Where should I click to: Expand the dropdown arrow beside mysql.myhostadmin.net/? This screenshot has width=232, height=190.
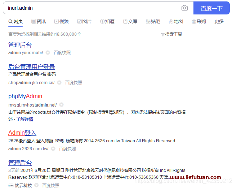pos(61,105)
